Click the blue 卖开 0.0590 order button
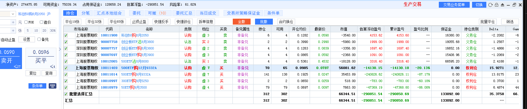This screenshot has height=109, width=527. tap(11, 58)
